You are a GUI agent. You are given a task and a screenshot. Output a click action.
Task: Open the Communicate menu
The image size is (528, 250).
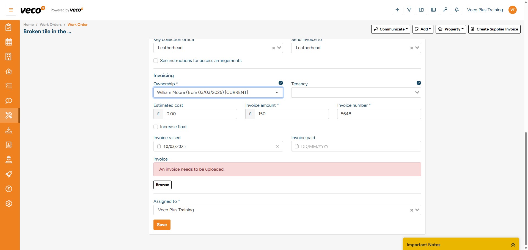tap(391, 29)
